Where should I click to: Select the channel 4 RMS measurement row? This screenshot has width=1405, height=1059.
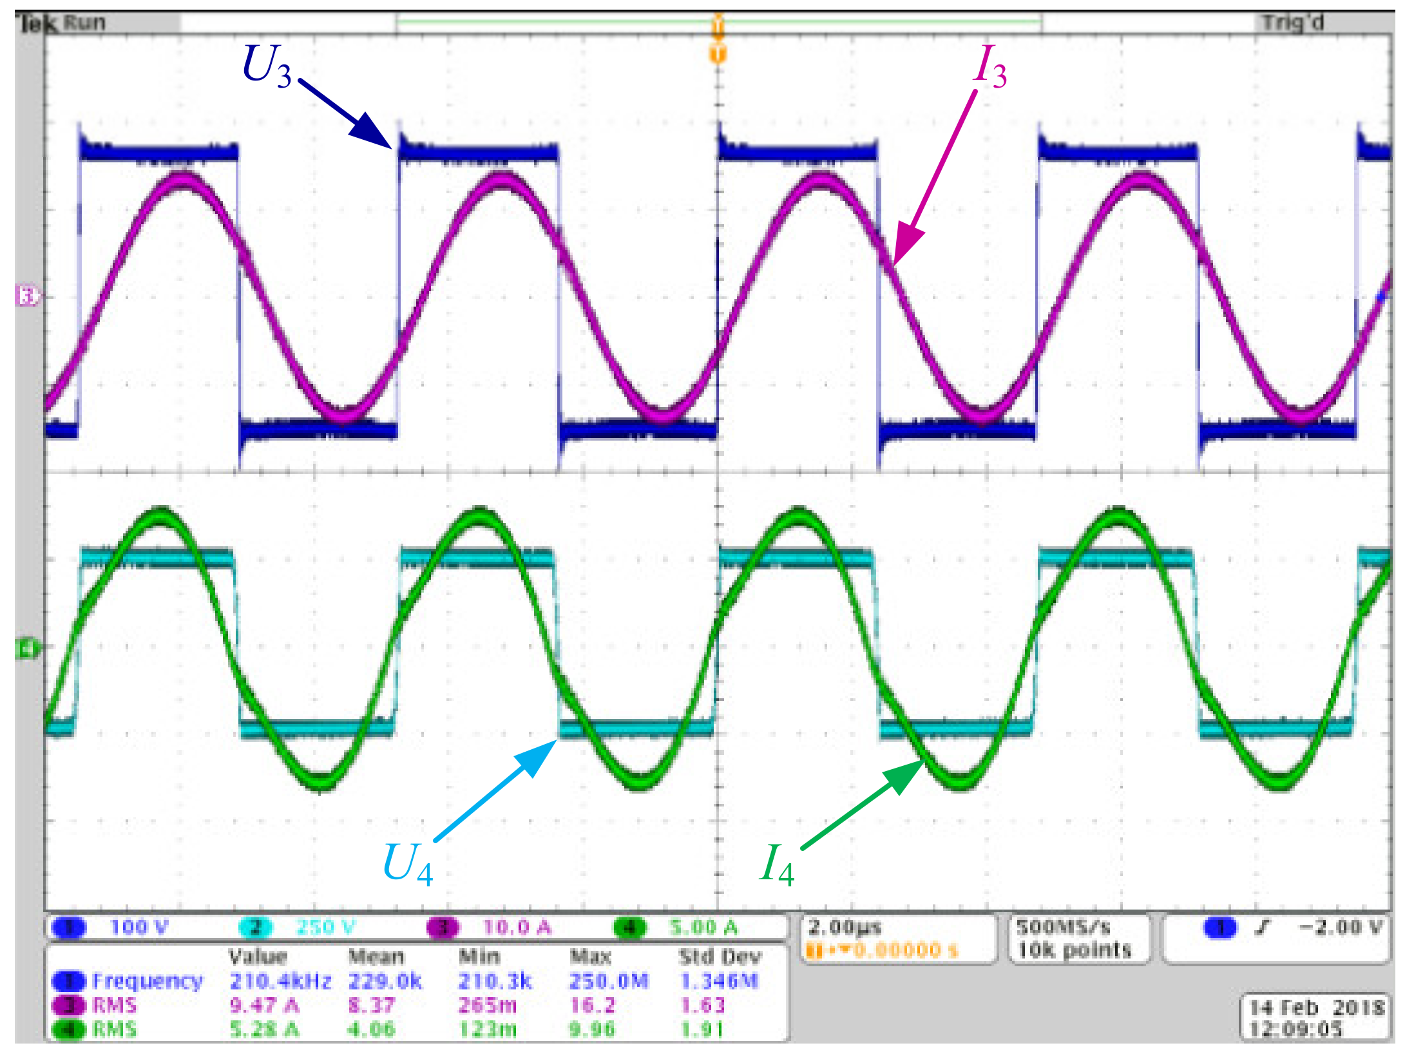(115, 1029)
